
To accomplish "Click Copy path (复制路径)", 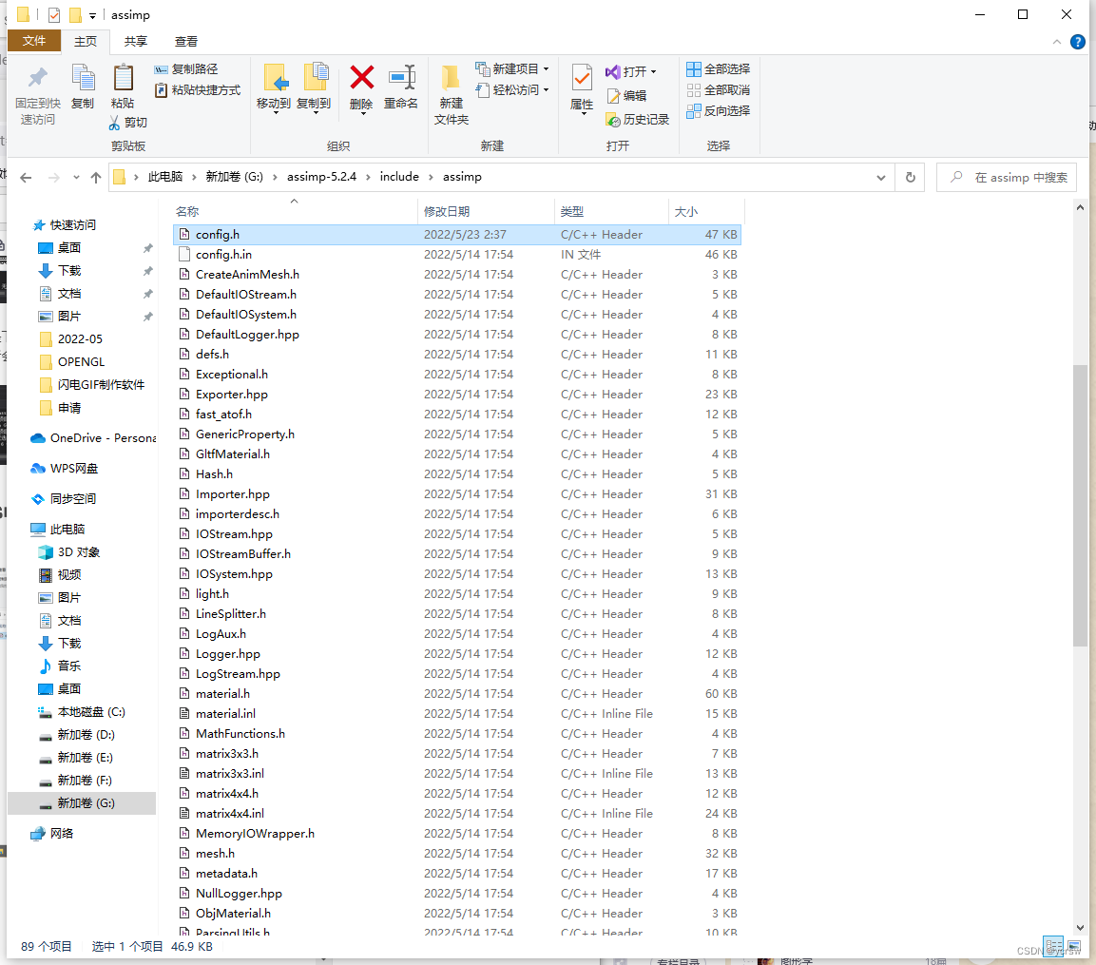I will (x=186, y=69).
